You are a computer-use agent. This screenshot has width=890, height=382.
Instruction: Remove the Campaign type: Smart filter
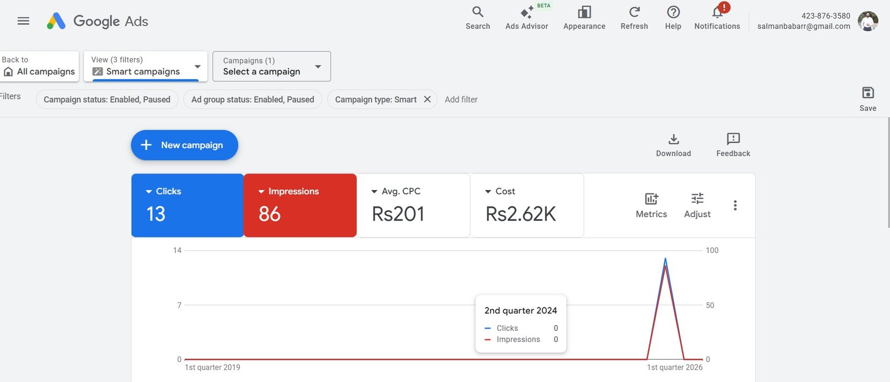pos(427,100)
